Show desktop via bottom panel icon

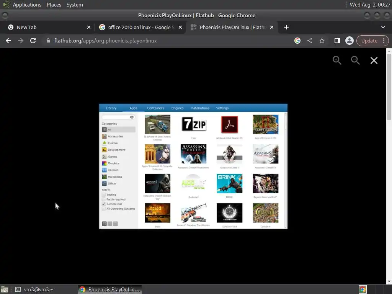point(5,289)
